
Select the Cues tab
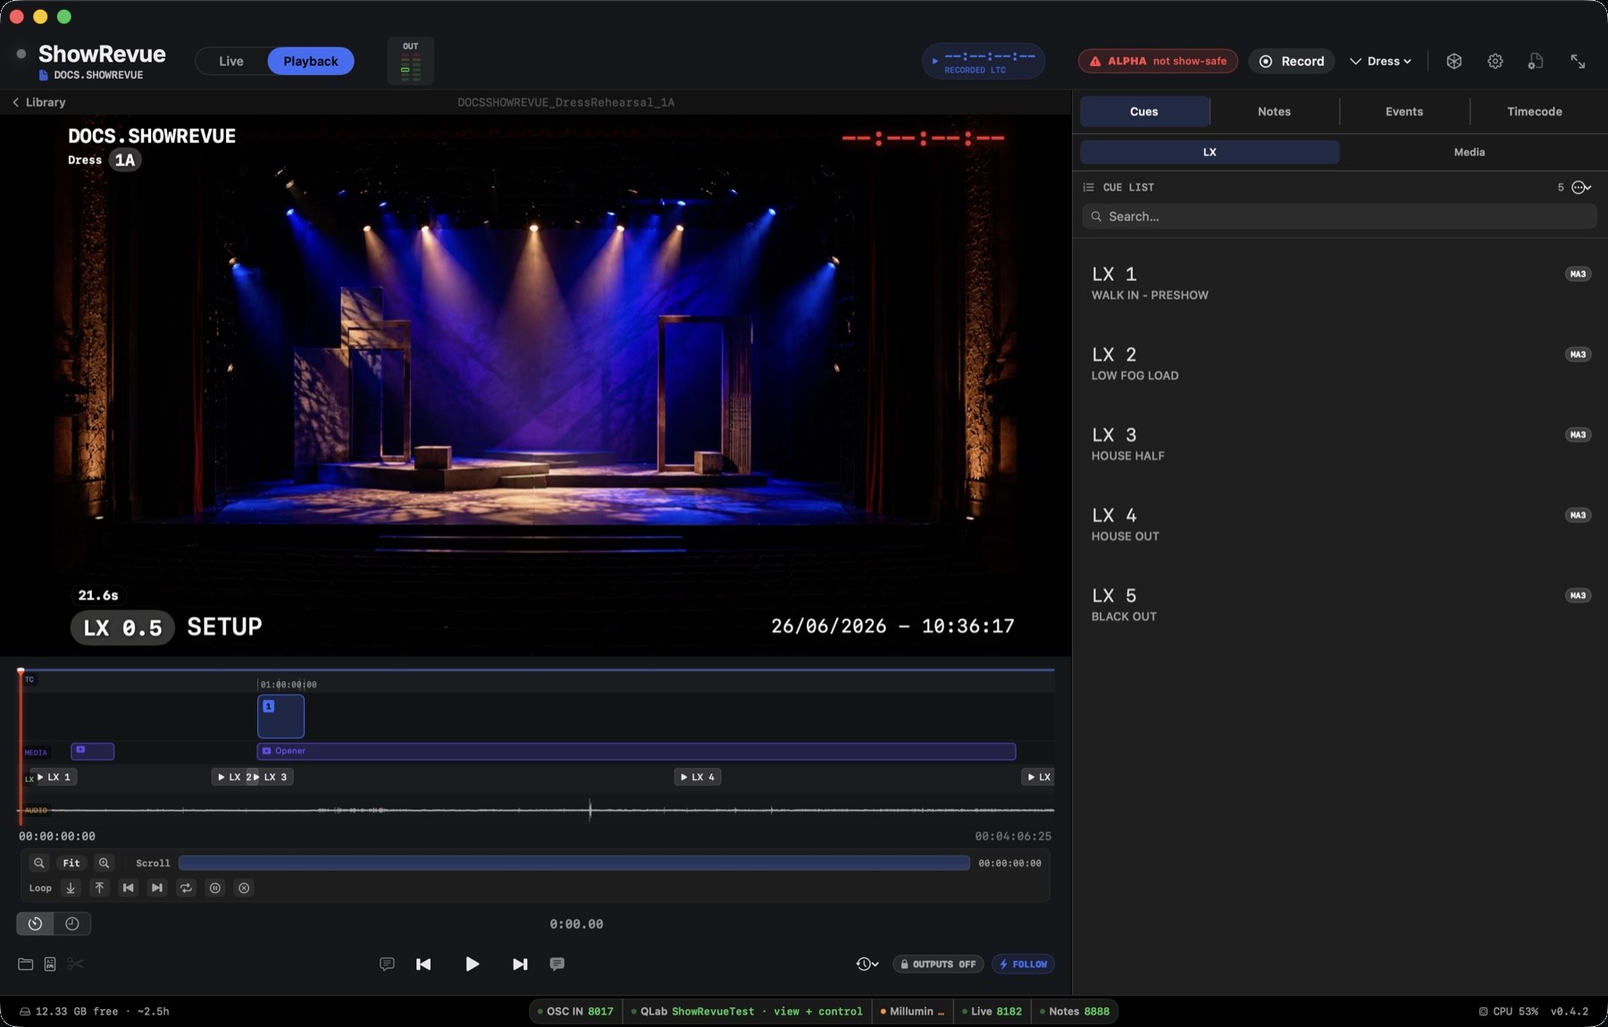tap(1144, 112)
